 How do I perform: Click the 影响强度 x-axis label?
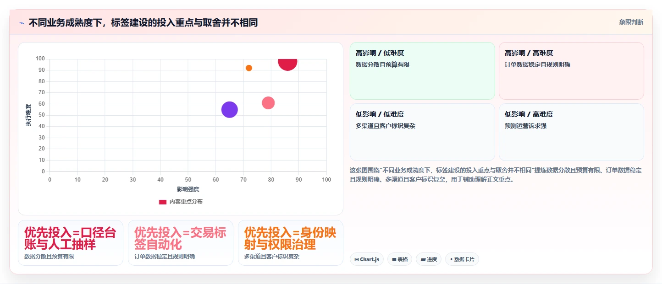188,189
